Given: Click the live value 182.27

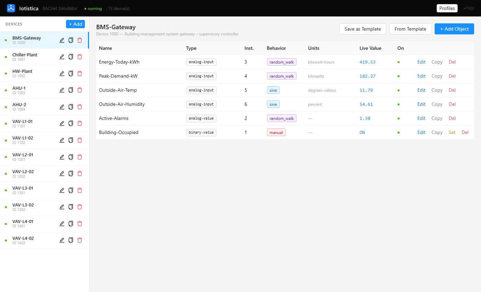Looking at the screenshot, I should click(x=367, y=76).
